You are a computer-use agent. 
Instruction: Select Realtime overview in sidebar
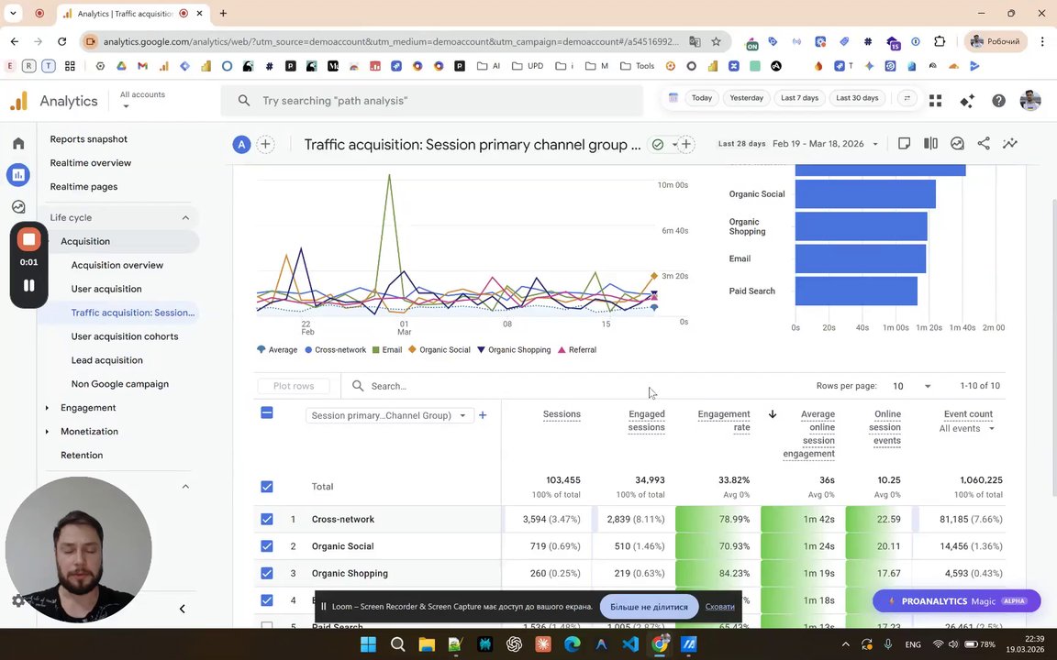pos(90,163)
